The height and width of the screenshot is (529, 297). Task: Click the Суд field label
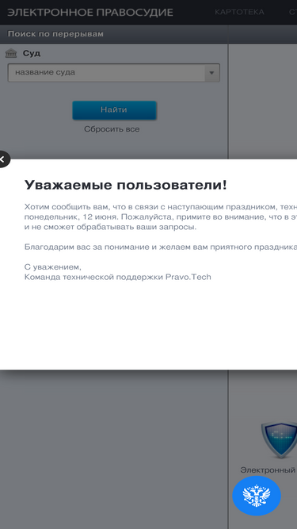point(32,53)
